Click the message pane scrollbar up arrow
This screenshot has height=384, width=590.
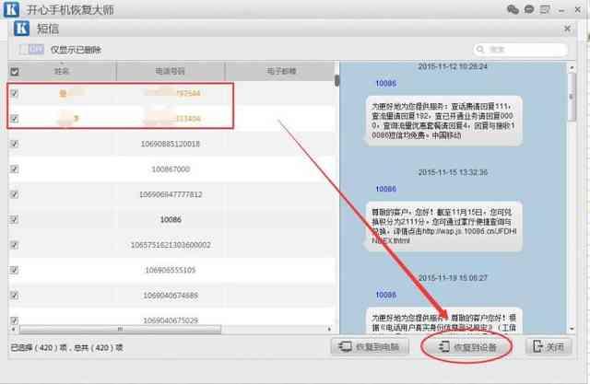tap(572, 67)
